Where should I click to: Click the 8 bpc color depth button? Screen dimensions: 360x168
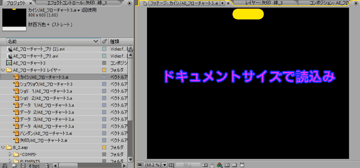point(35,165)
